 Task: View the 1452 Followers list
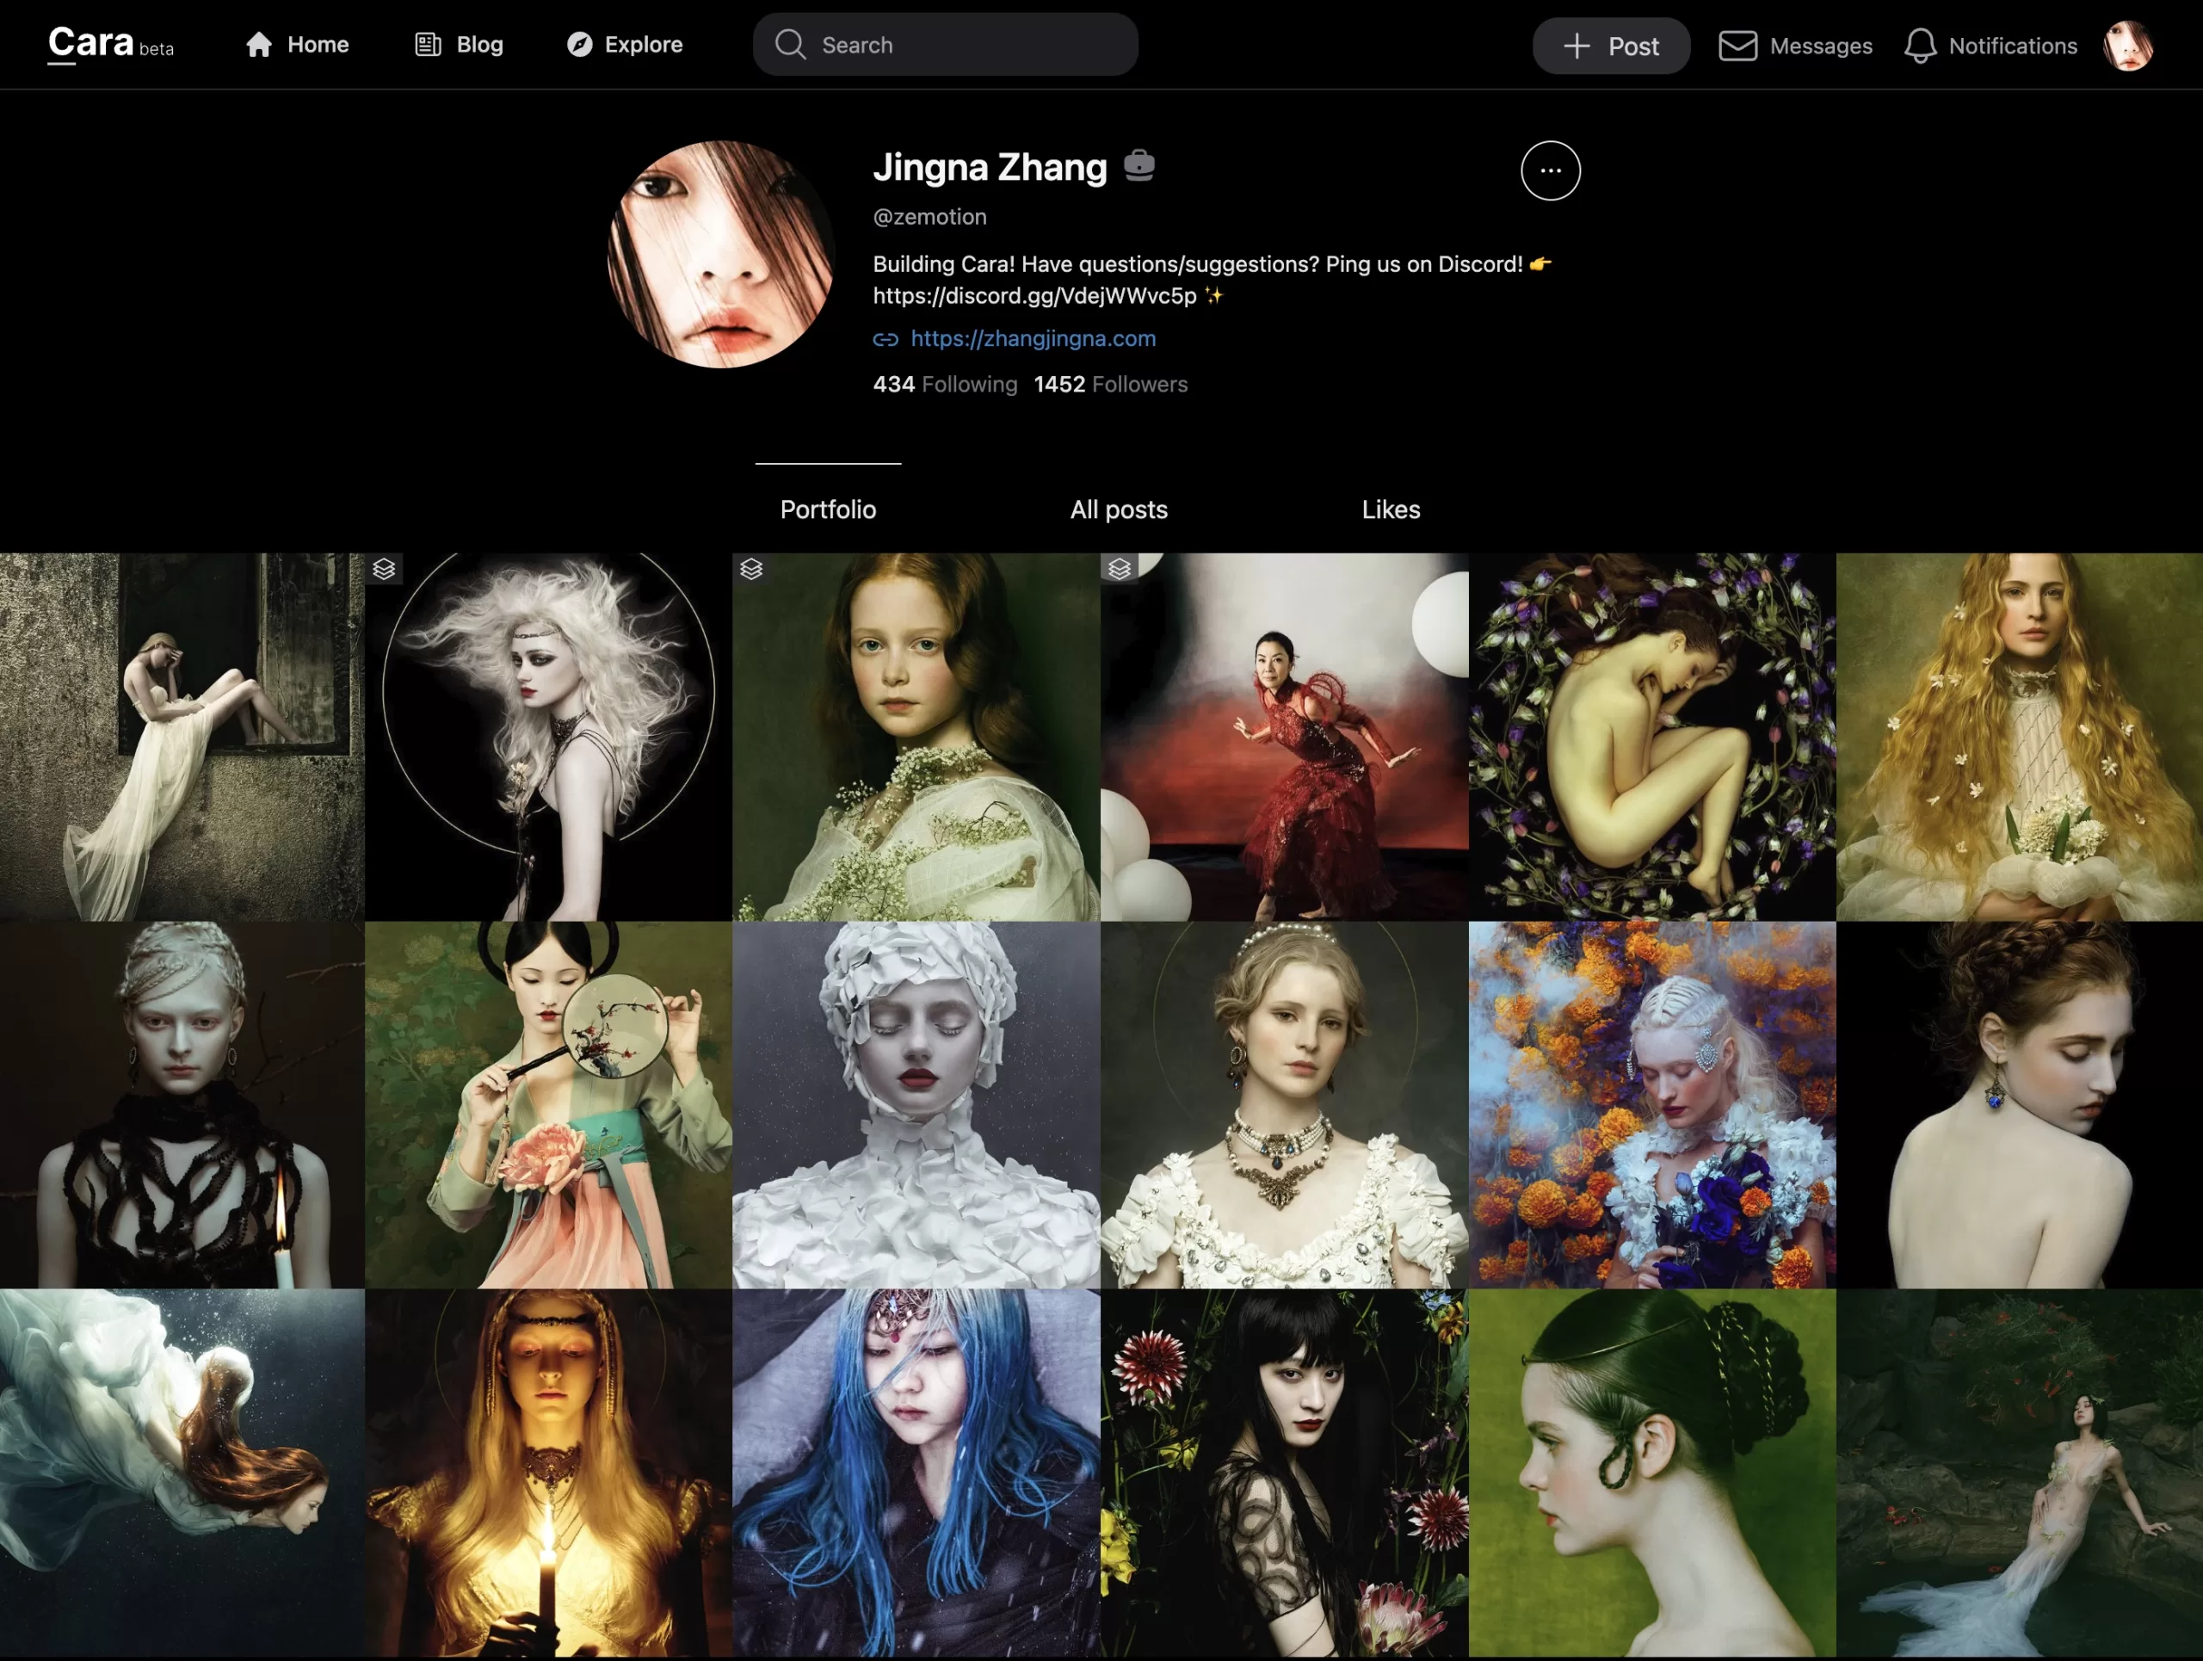1110,385
